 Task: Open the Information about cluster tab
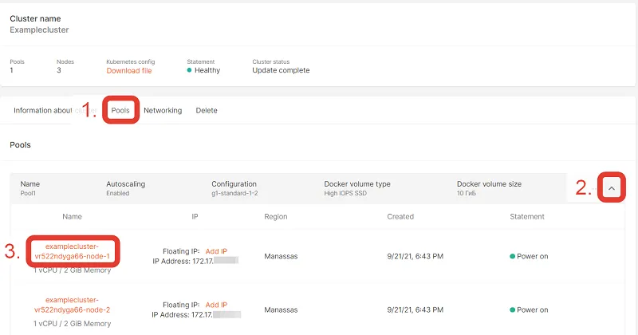[55, 110]
